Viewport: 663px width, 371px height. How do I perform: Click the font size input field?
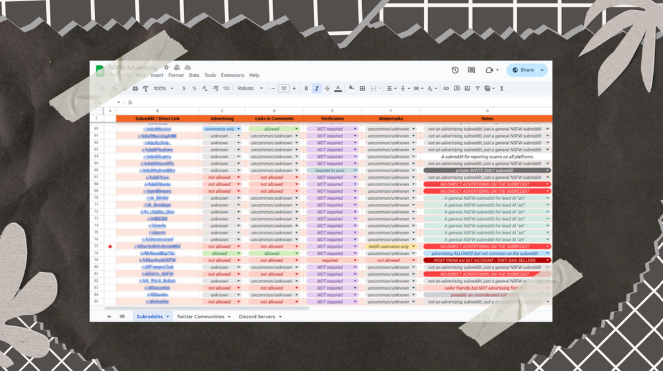point(284,88)
